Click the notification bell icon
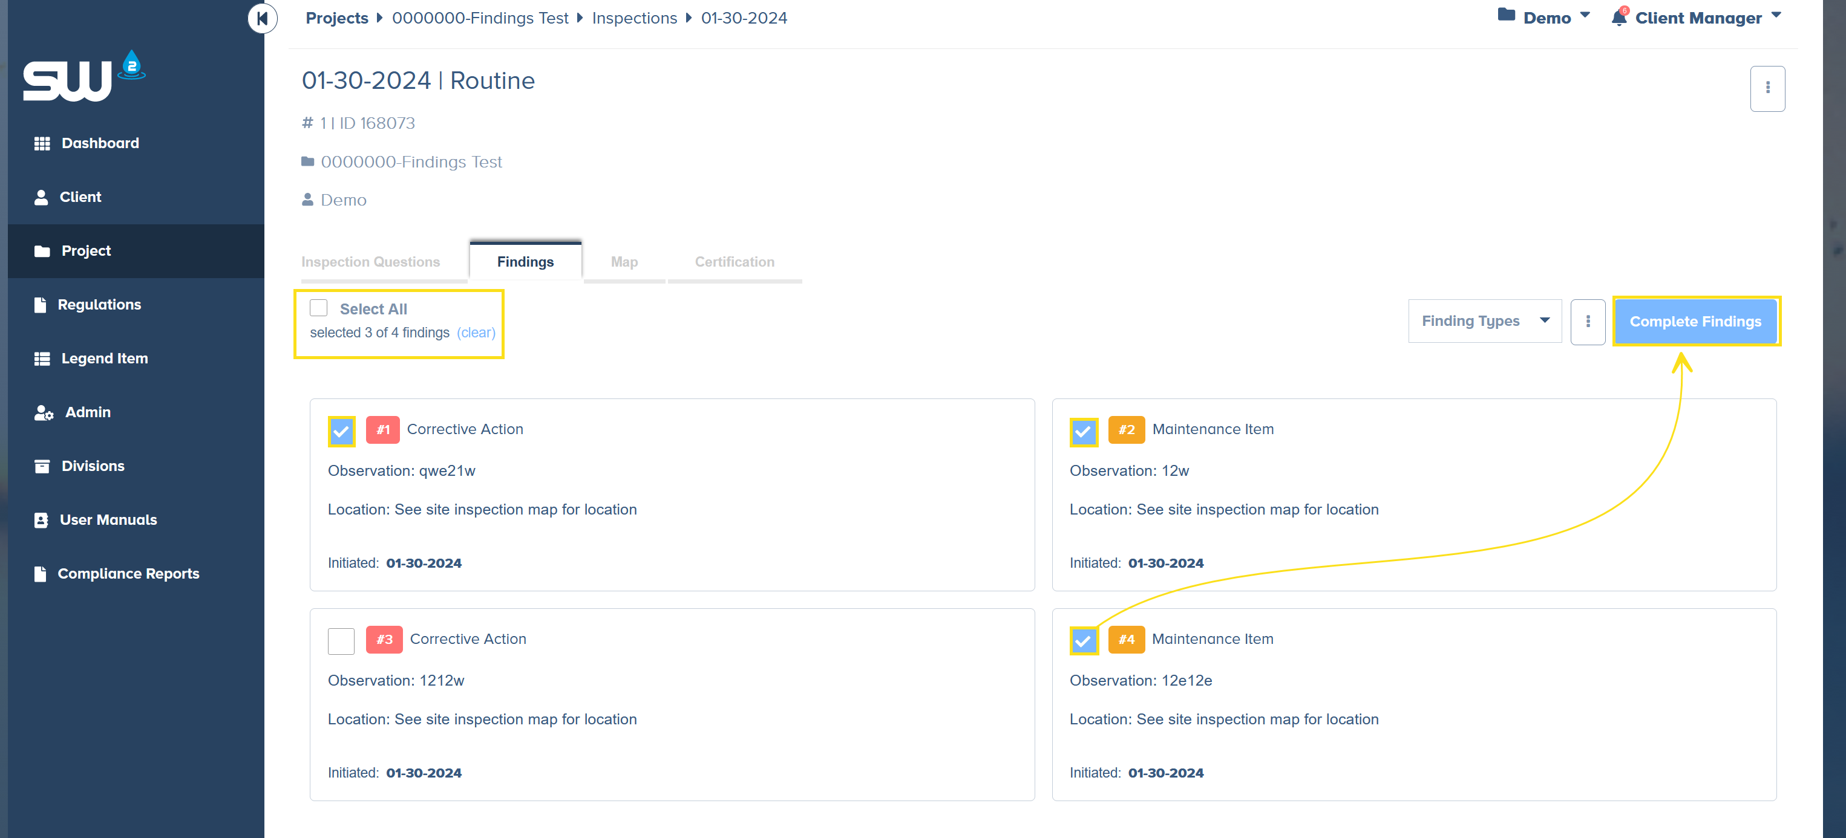The width and height of the screenshot is (1846, 838). (1618, 18)
